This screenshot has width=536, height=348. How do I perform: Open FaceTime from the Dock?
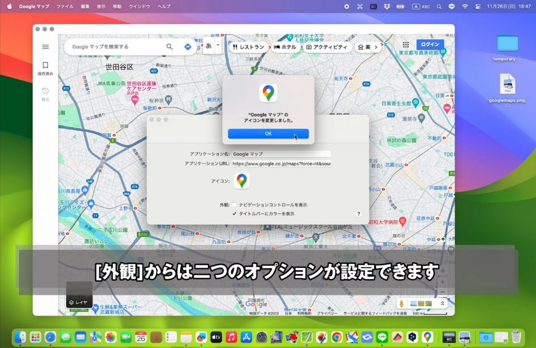tap(126, 336)
